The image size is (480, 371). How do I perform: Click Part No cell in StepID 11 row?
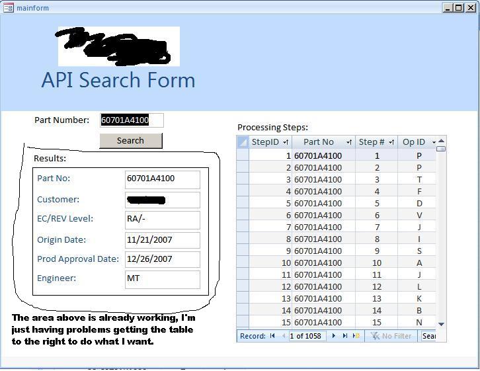[323, 274]
